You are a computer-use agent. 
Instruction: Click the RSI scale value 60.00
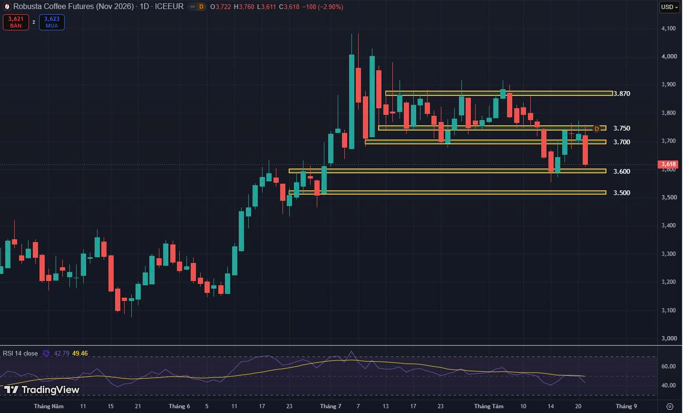tap(668, 366)
